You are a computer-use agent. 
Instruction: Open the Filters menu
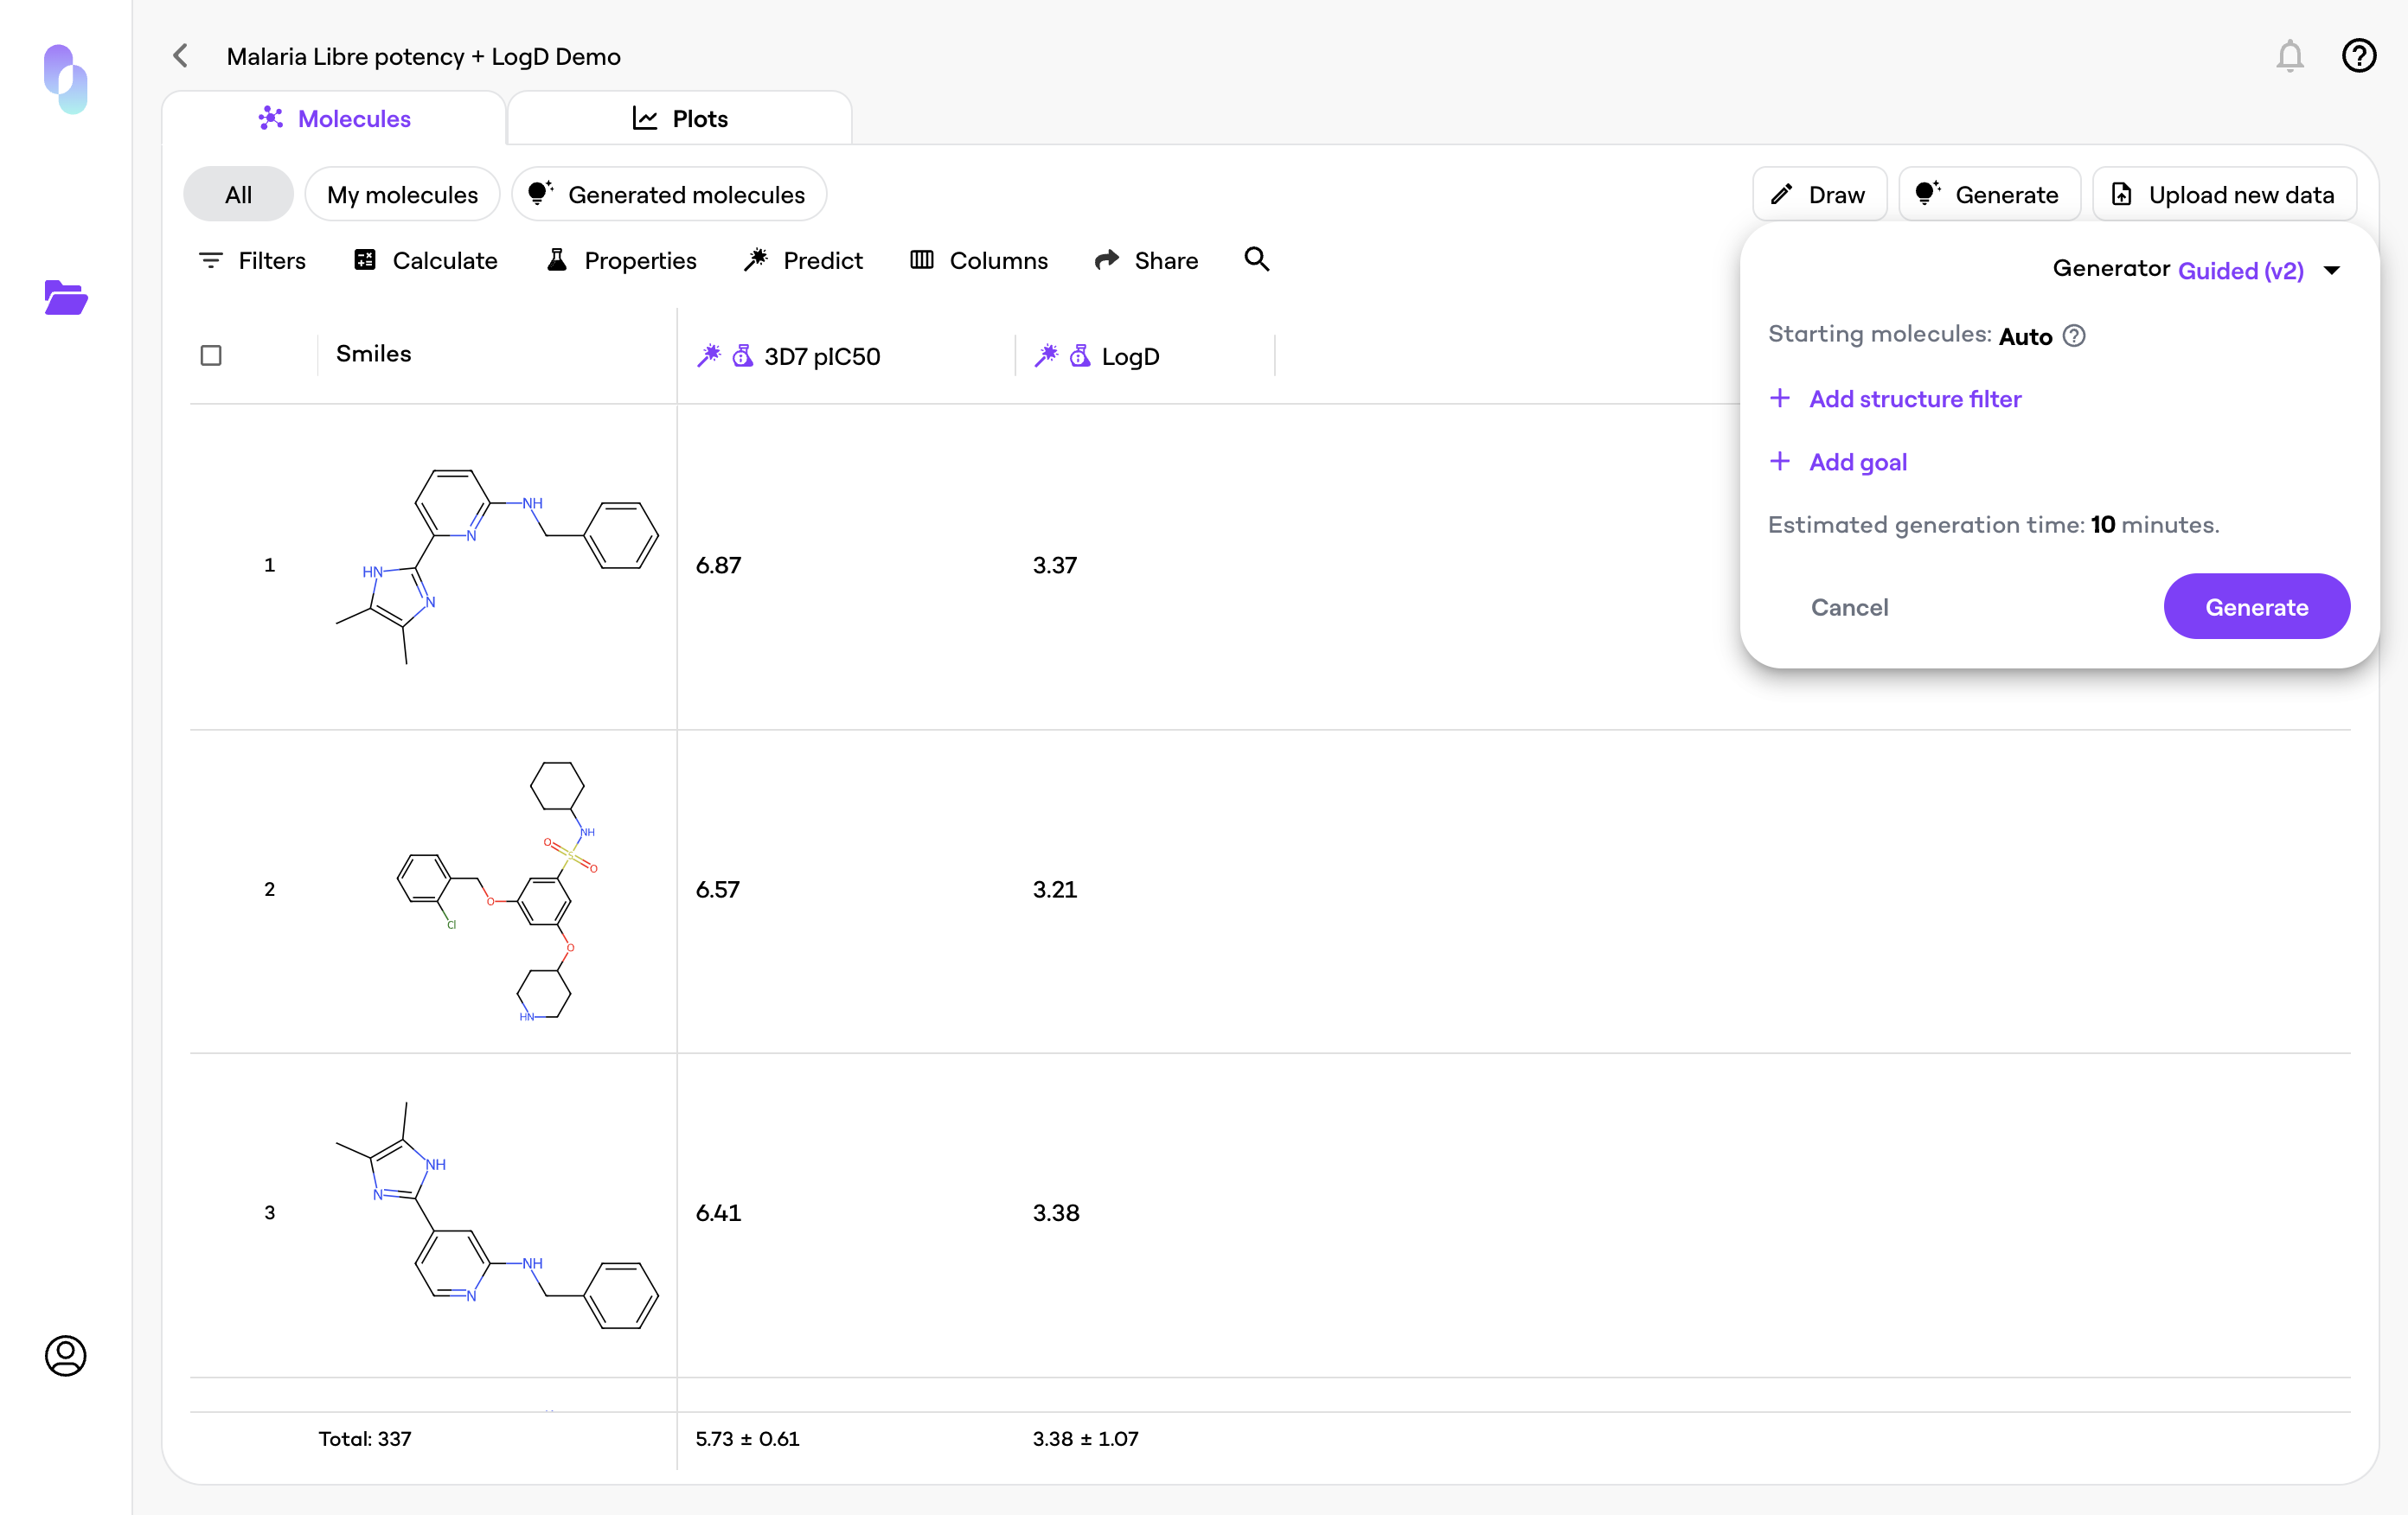click(x=252, y=261)
